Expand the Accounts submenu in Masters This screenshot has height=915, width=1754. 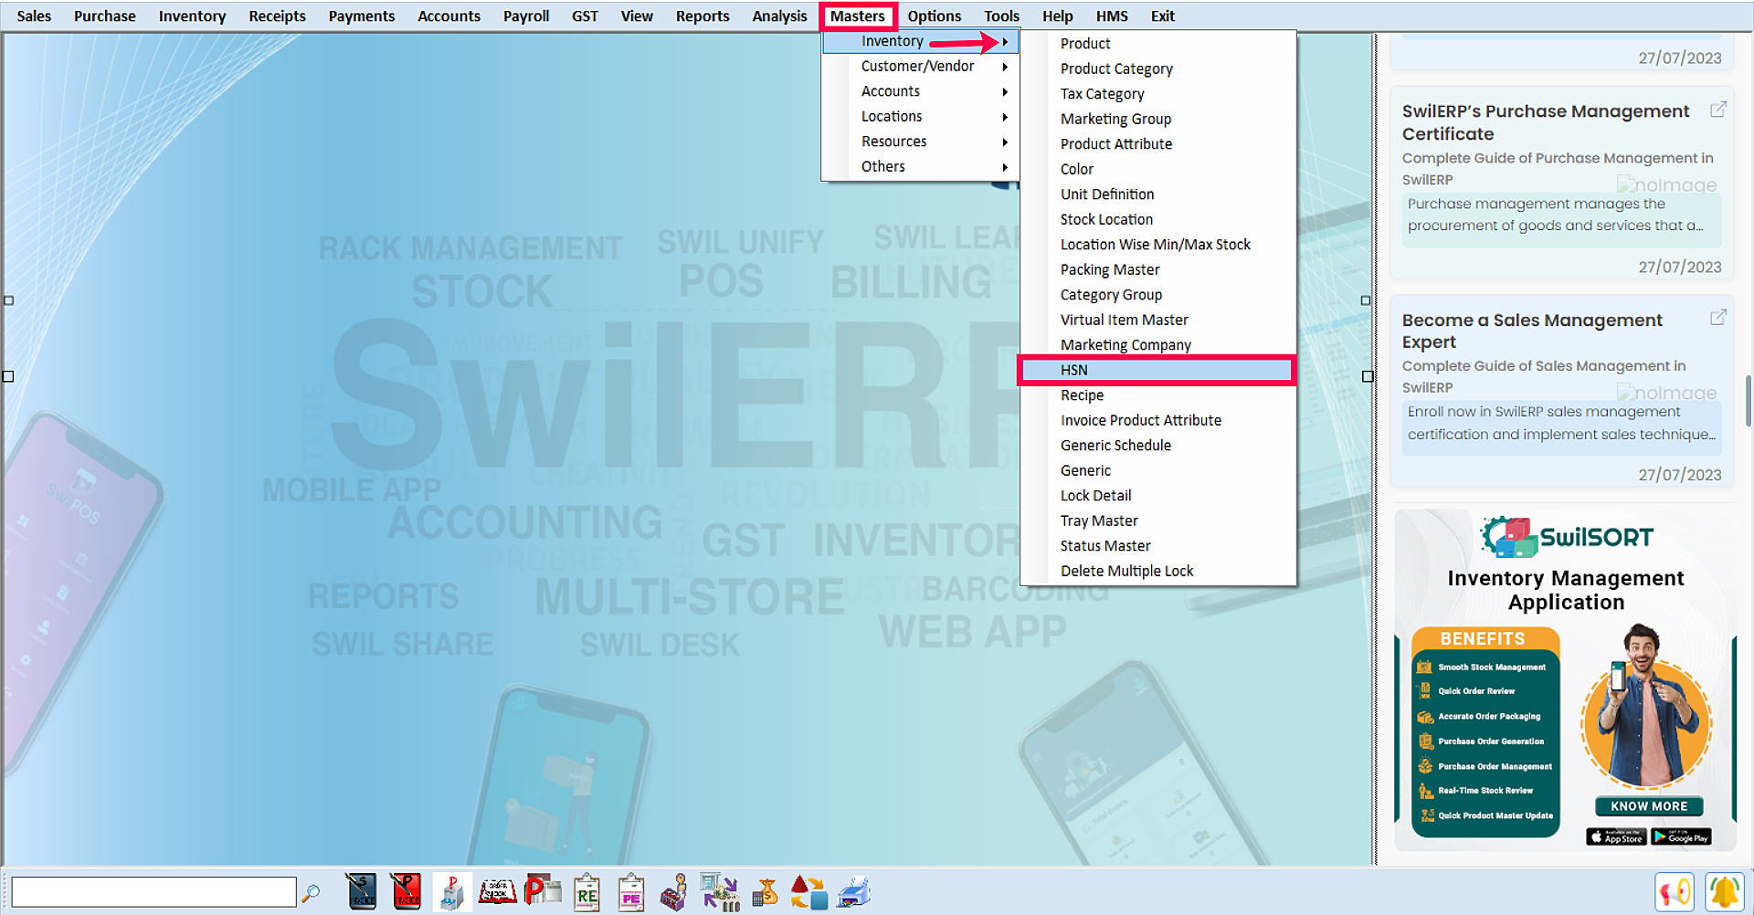click(x=921, y=91)
